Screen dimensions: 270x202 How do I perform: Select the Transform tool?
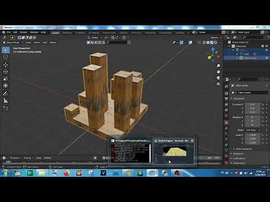click(x=6, y=86)
